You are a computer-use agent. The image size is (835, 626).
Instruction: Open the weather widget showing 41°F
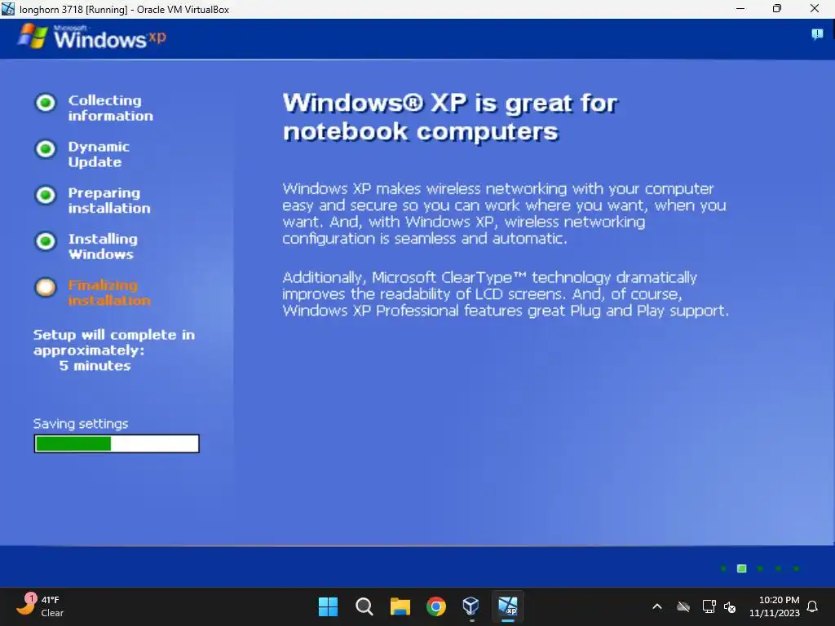pos(41,606)
